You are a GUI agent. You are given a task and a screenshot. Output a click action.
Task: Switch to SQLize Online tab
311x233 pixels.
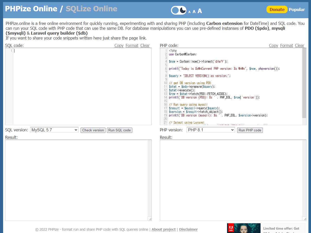point(91,9)
